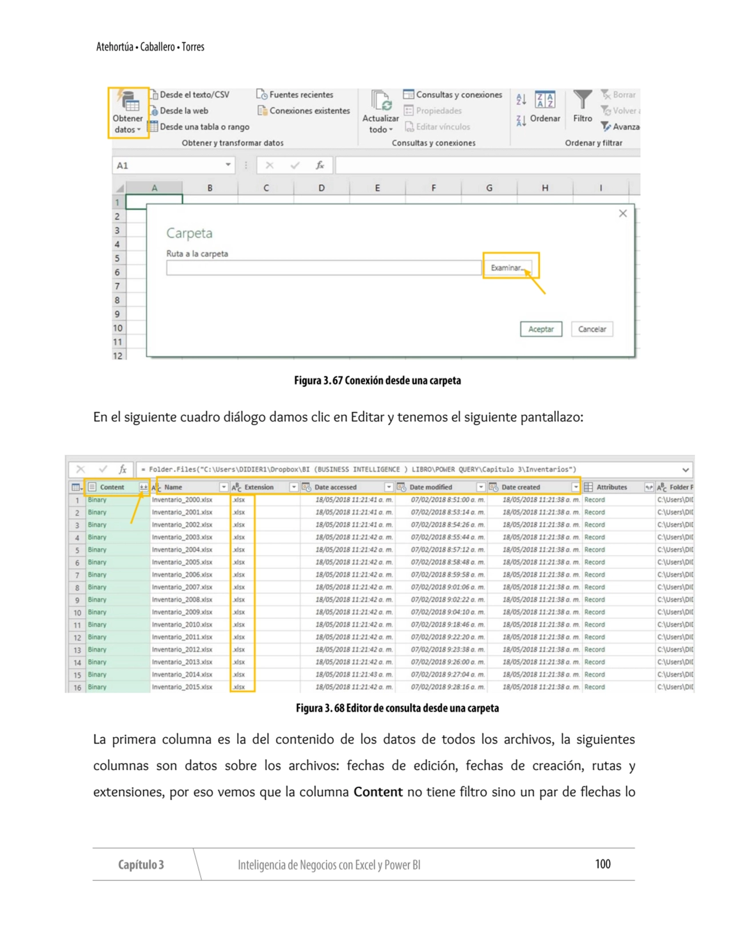Click the Record link in row 16
Image resolution: width=732 pixels, height=947 pixels.
coord(594,687)
